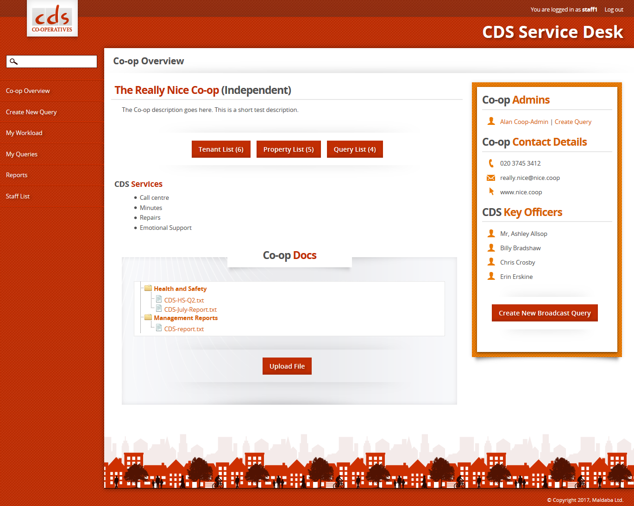Image resolution: width=634 pixels, height=506 pixels.
Task: Focus the sidebar search field
Action: 56,62
